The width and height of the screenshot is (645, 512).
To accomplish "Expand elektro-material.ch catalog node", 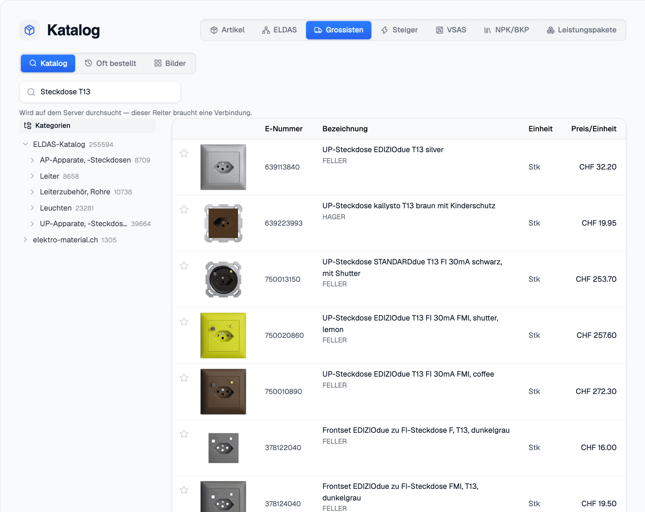I will coord(25,240).
